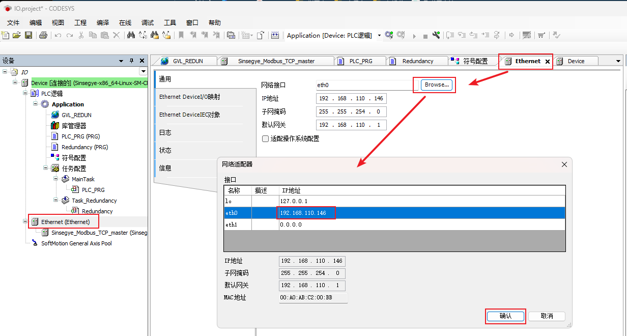The height and width of the screenshot is (336, 627).
Task: Switch to the PLC_PRG editor tab
Action: 360,61
